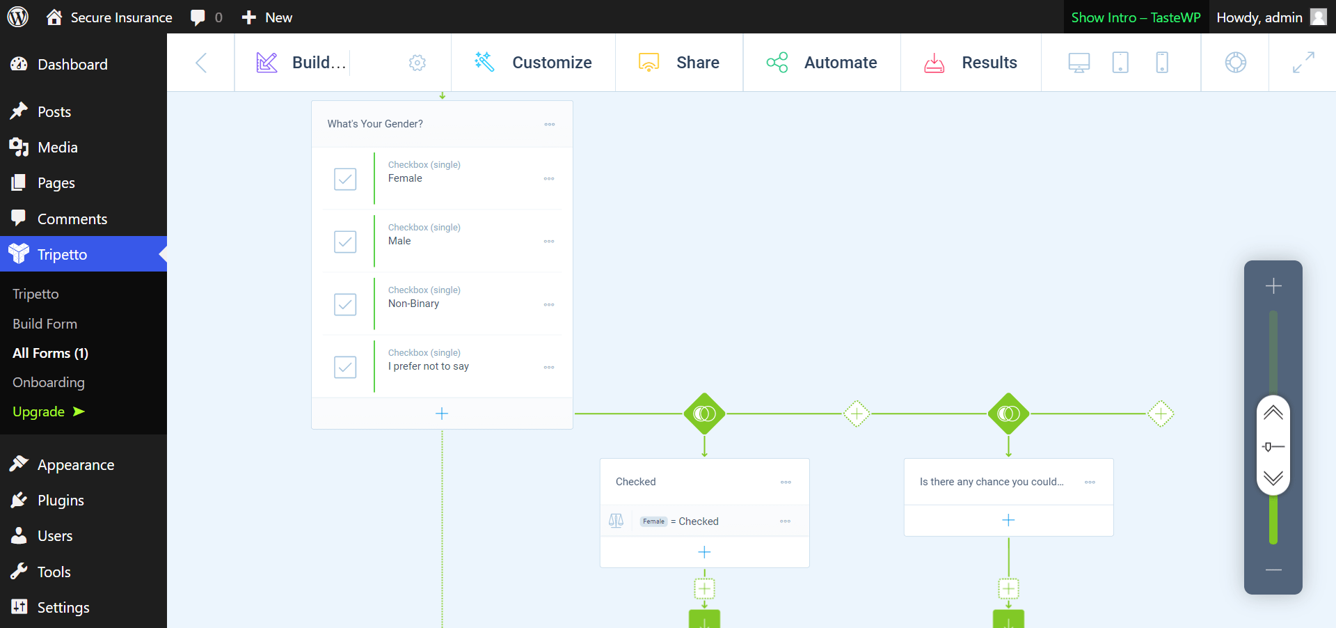This screenshot has width=1336, height=628.
Task: Open Pages in sidebar
Action: (x=83, y=182)
